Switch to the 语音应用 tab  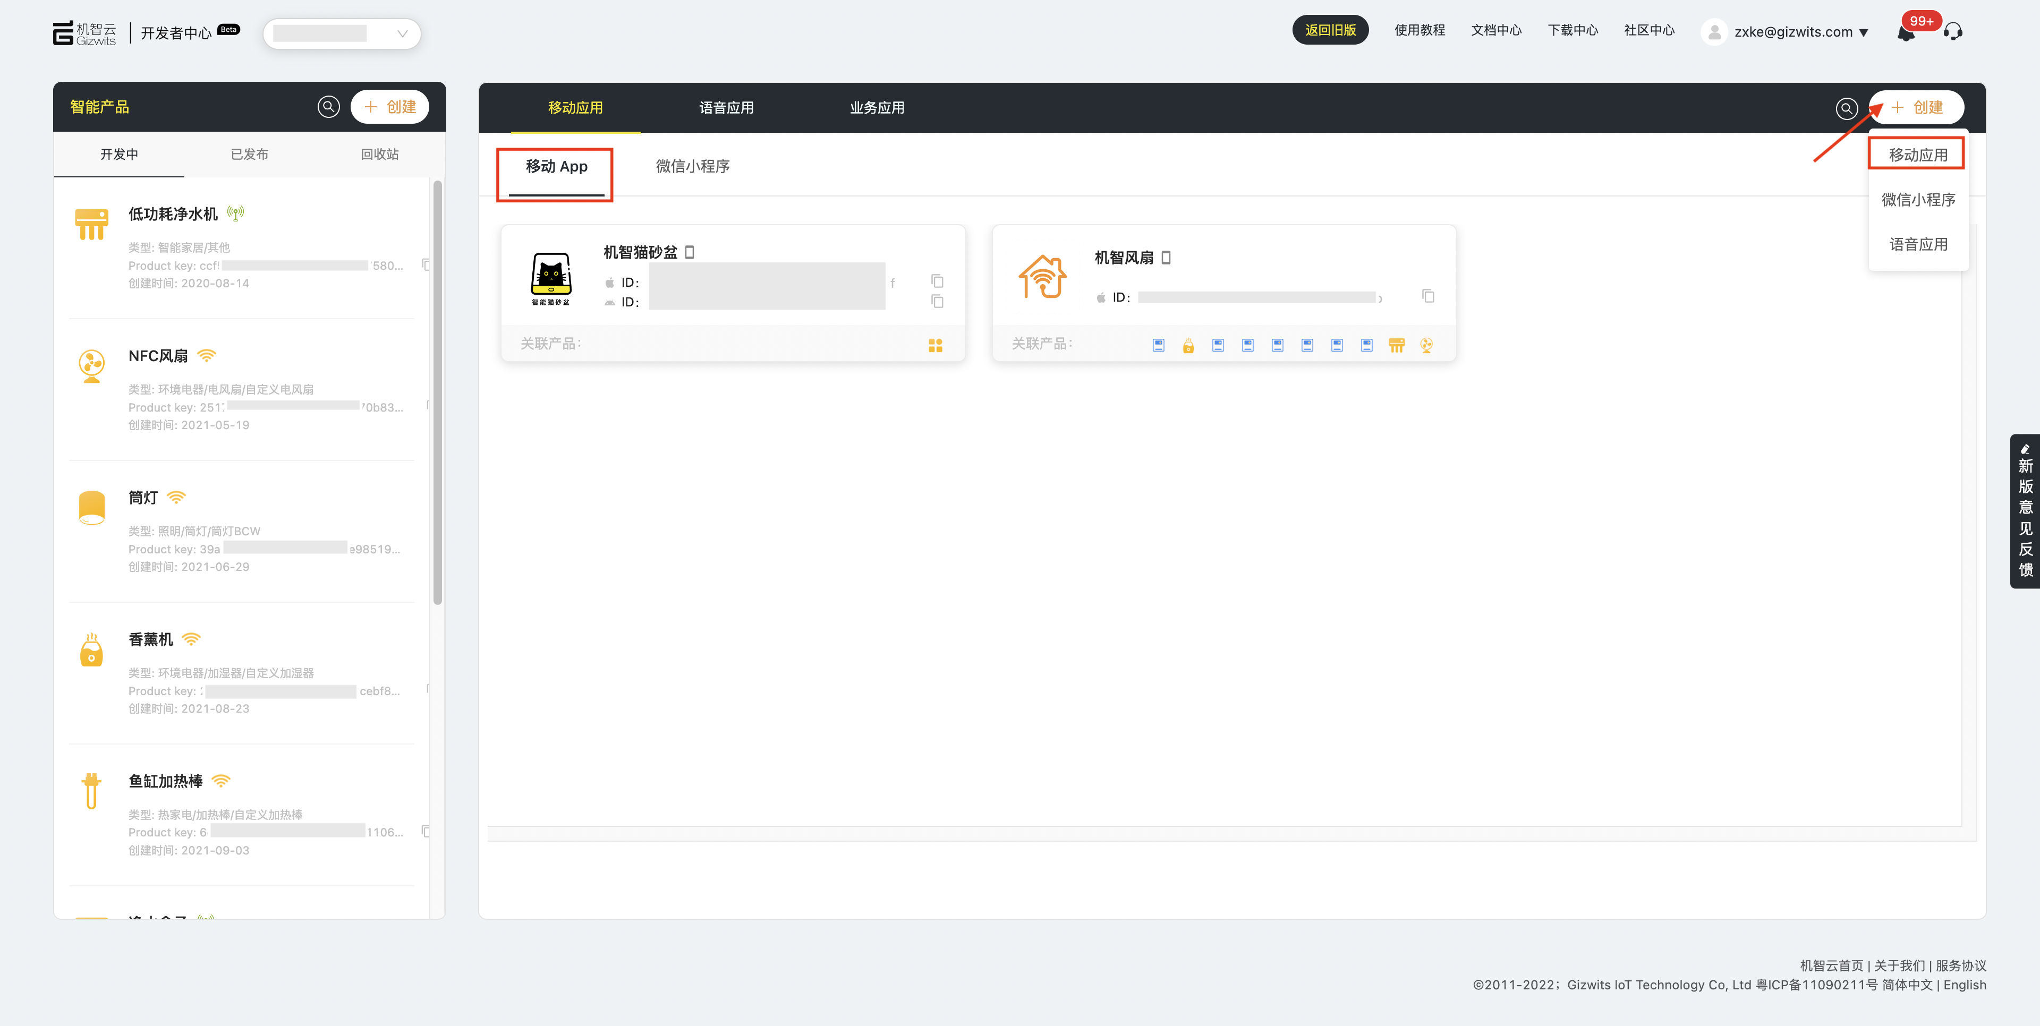click(x=725, y=108)
